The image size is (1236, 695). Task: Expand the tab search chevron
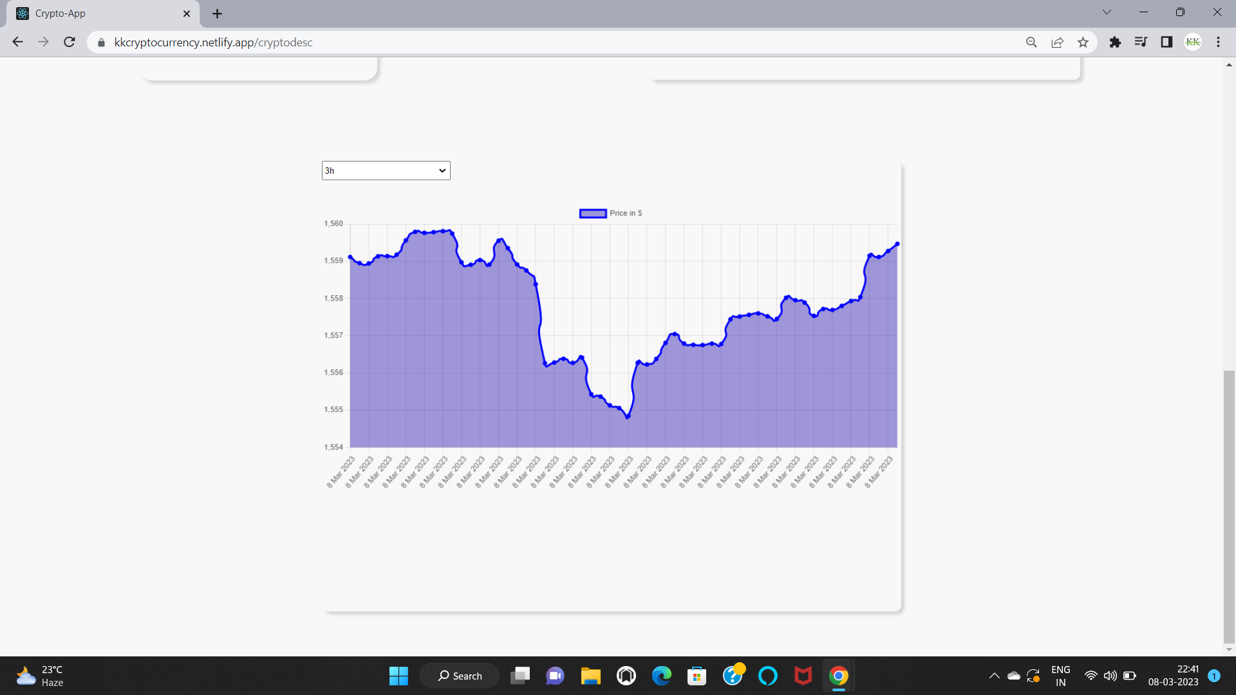coord(1107,12)
